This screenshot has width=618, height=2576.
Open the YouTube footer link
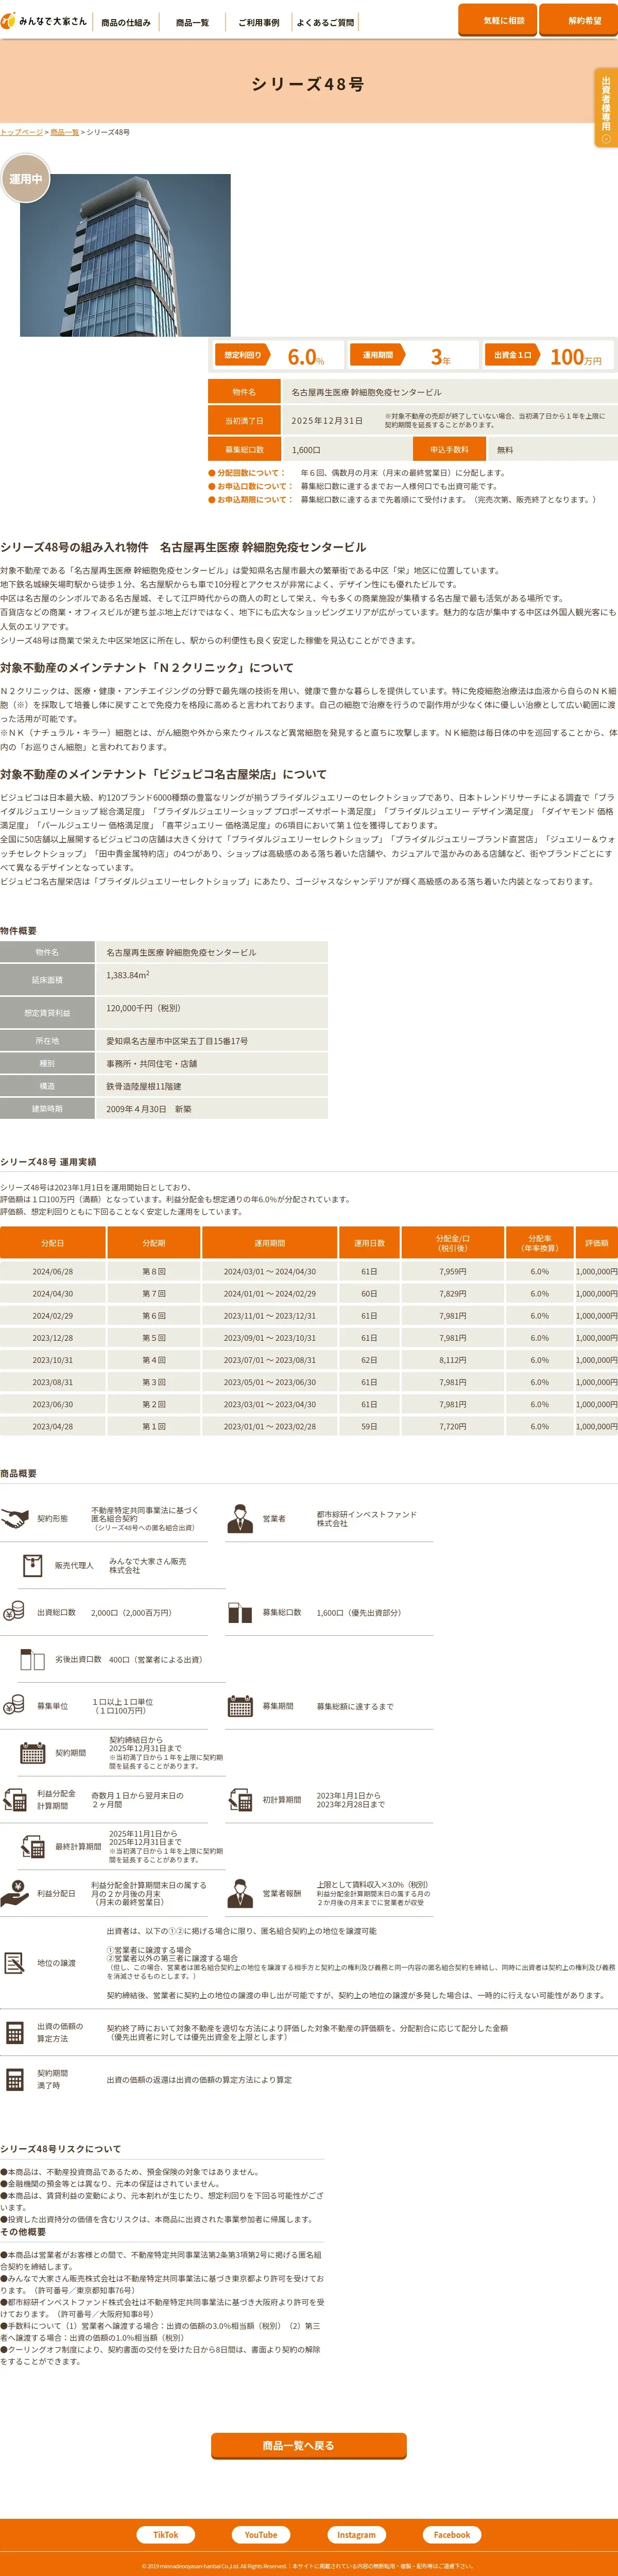click(261, 2534)
